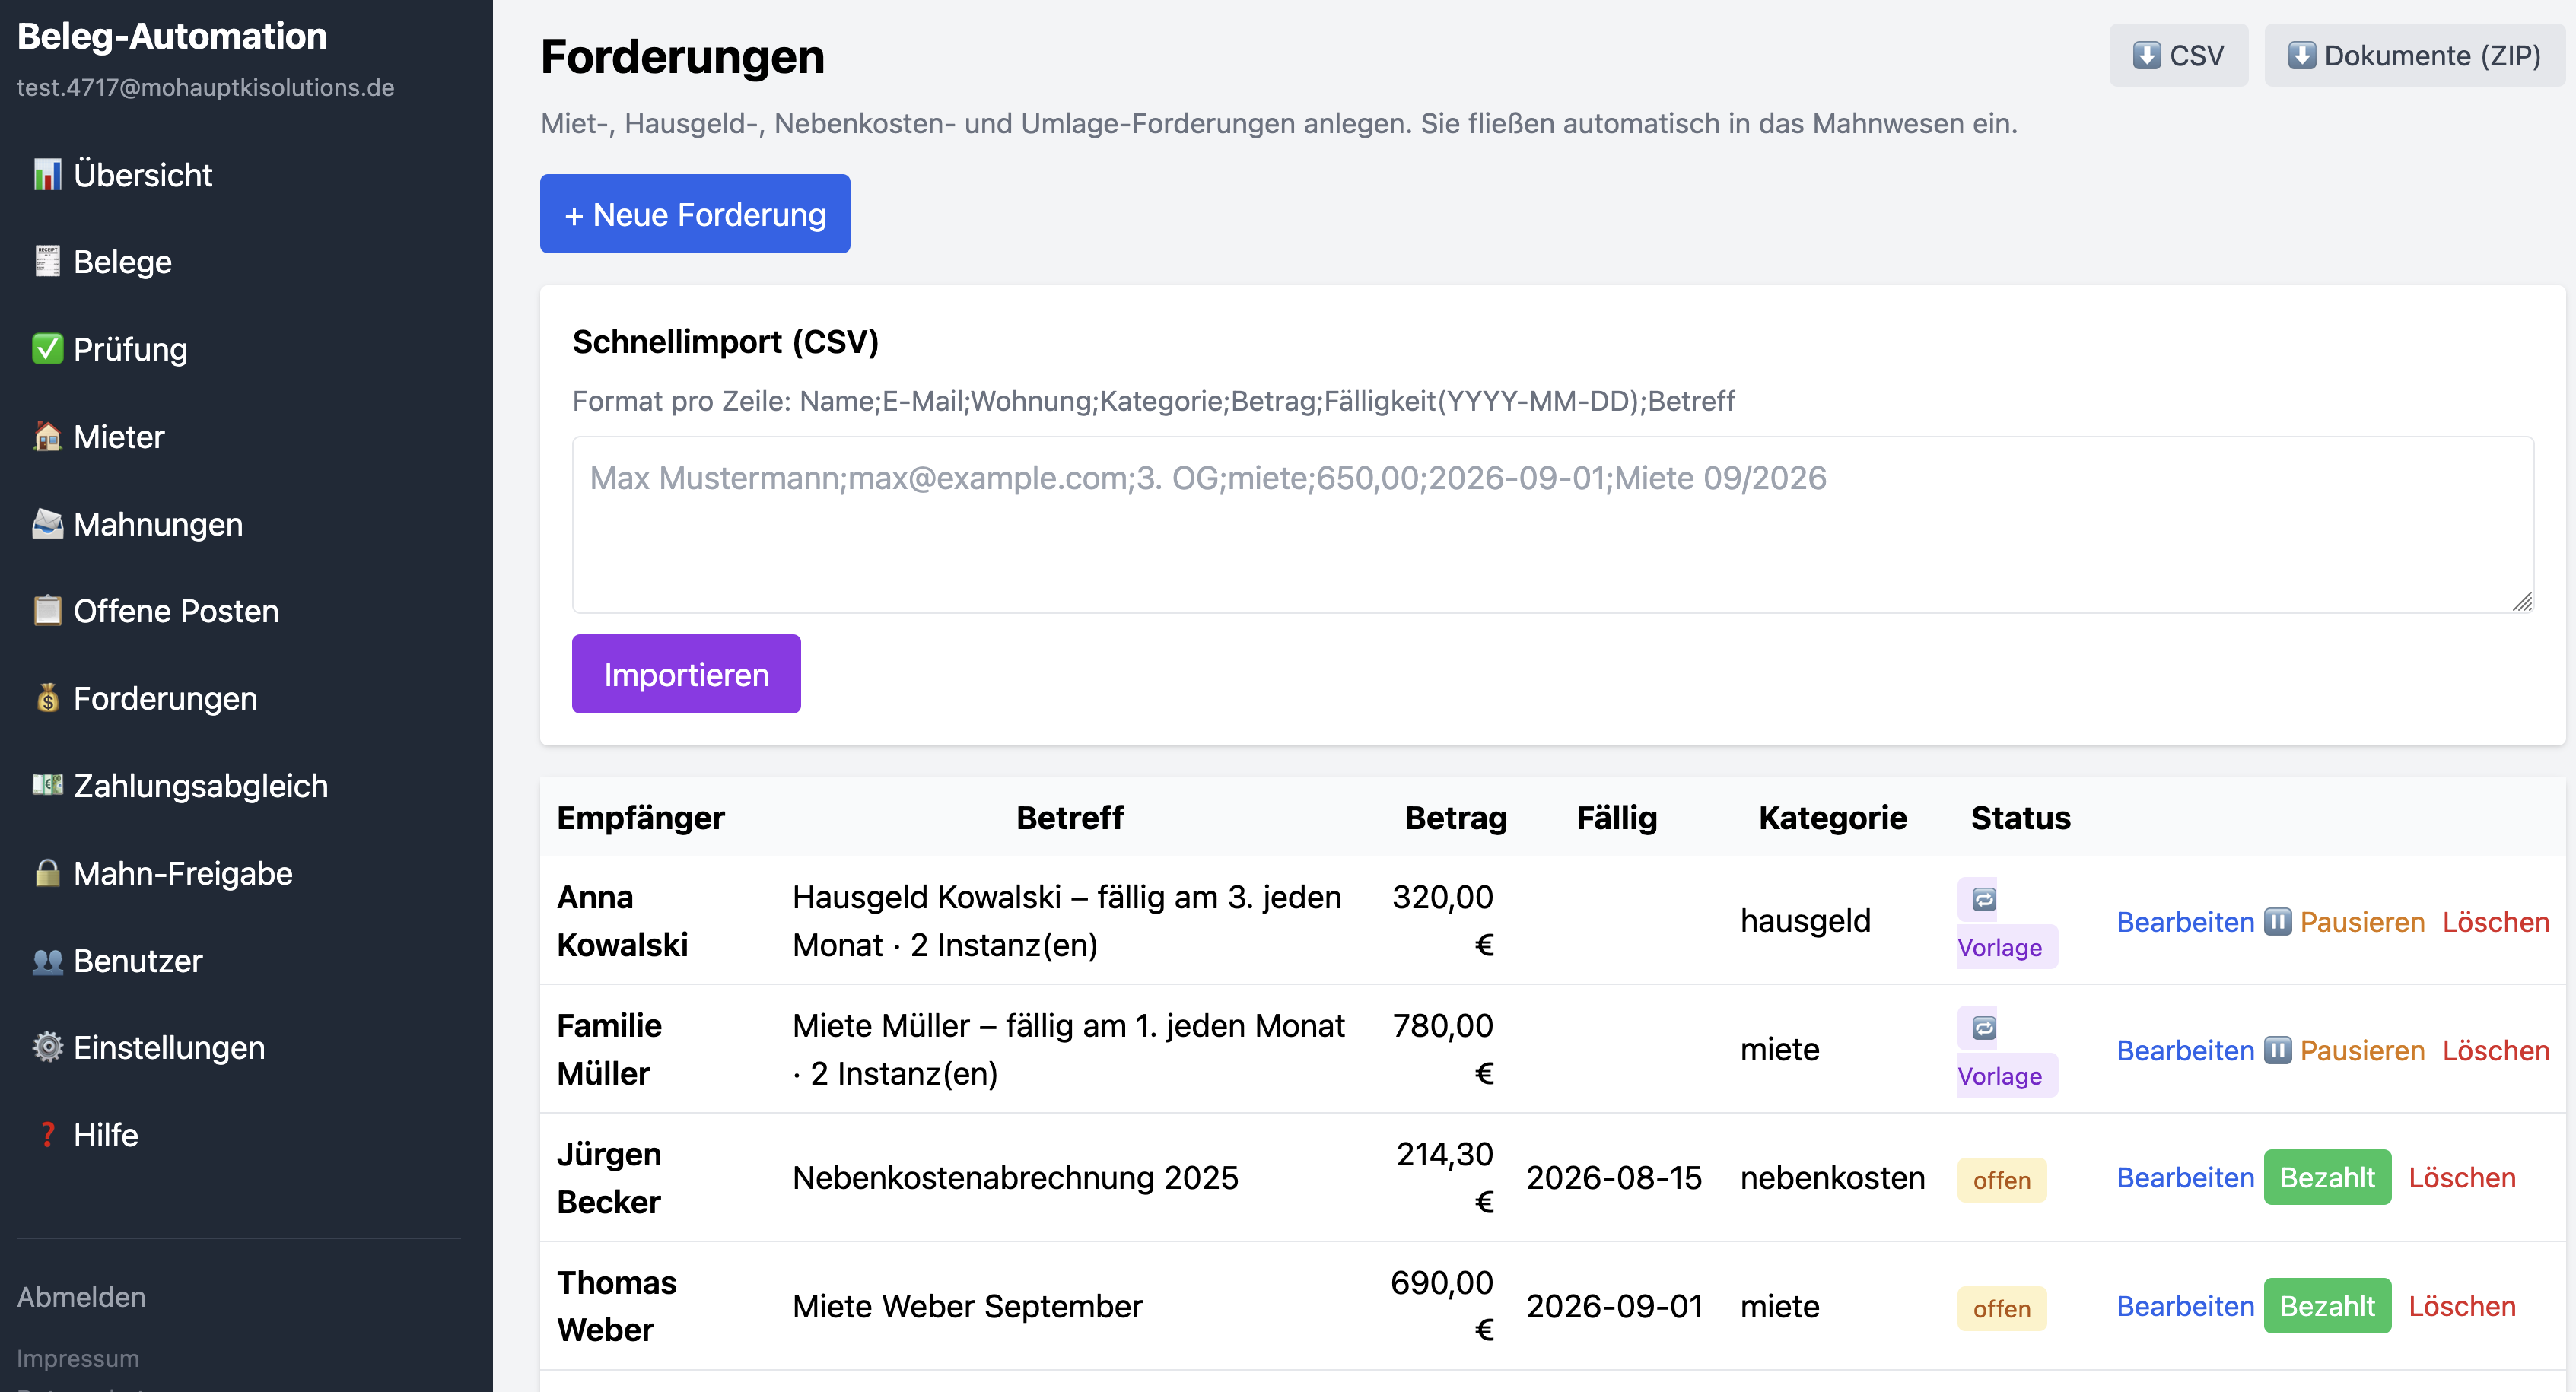Click the Betrag column header
This screenshot has height=1392, width=2576.
pos(1455,817)
